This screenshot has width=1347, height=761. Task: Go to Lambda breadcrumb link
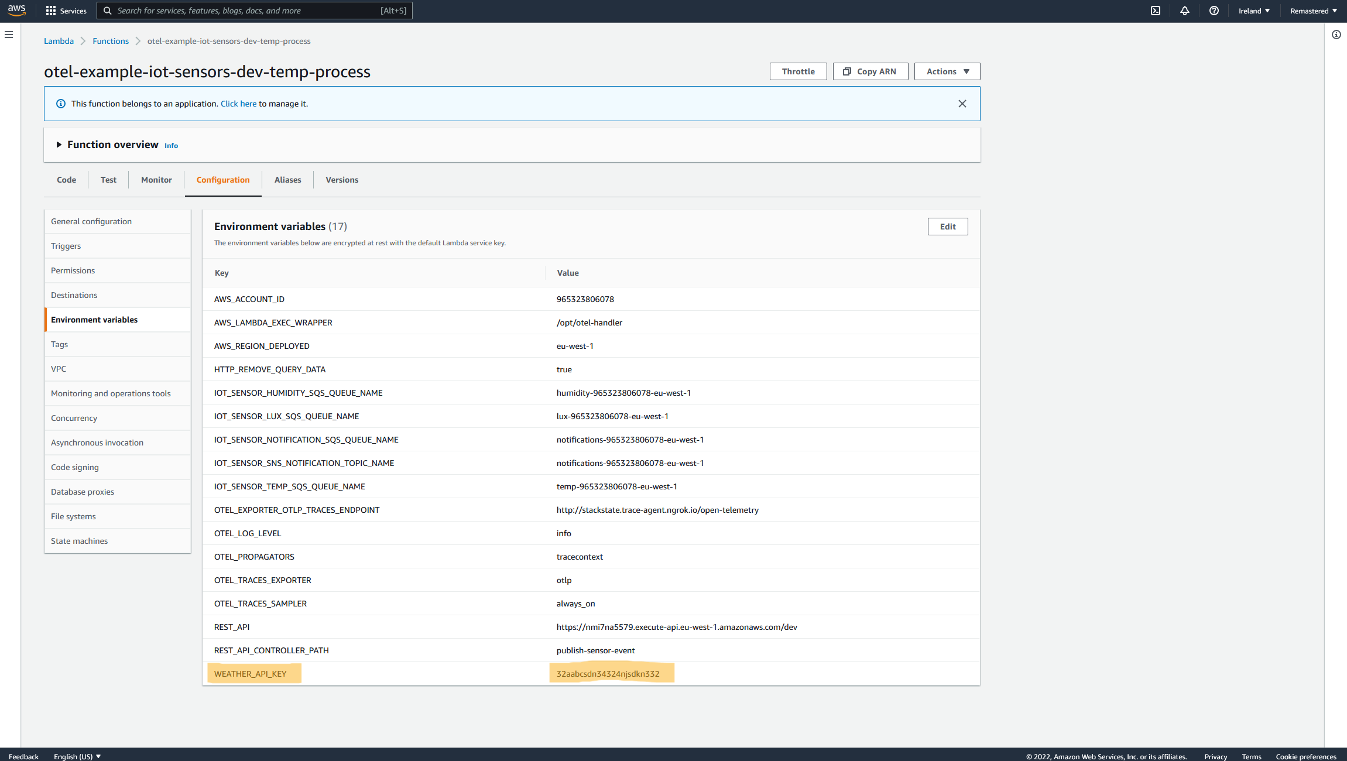pyautogui.click(x=59, y=41)
